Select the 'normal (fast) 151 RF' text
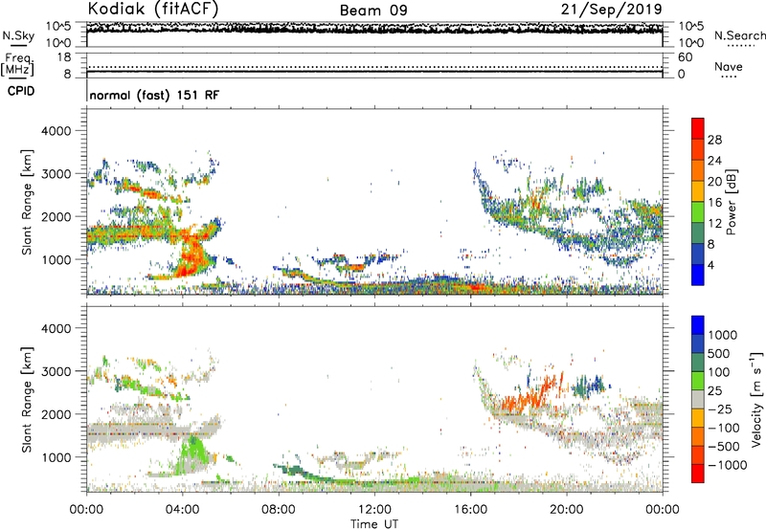 pyautogui.click(x=154, y=95)
